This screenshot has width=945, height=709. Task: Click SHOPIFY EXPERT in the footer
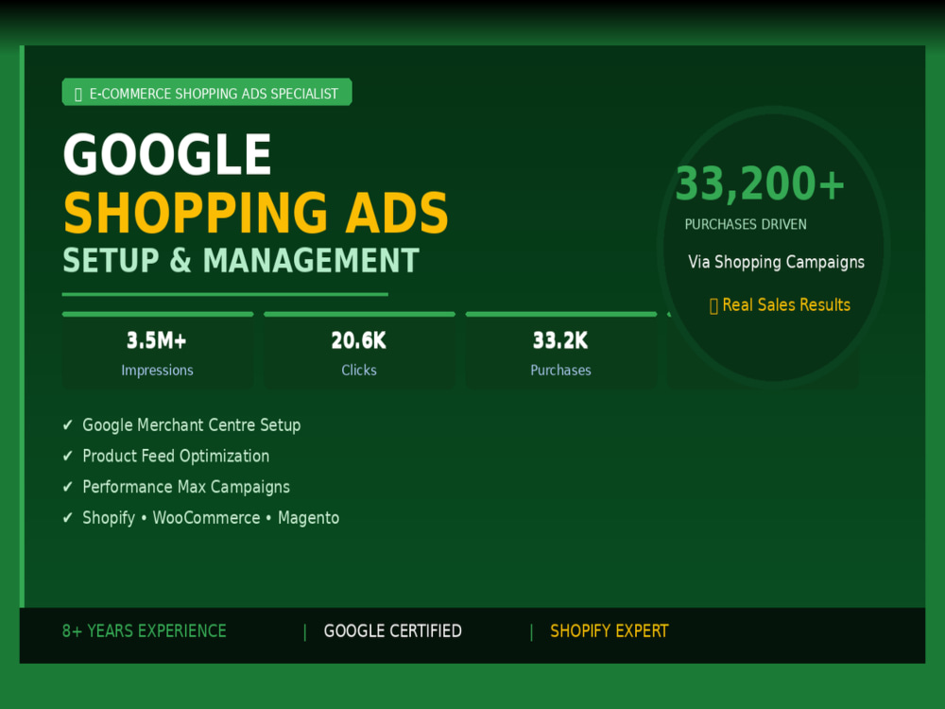pos(610,631)
